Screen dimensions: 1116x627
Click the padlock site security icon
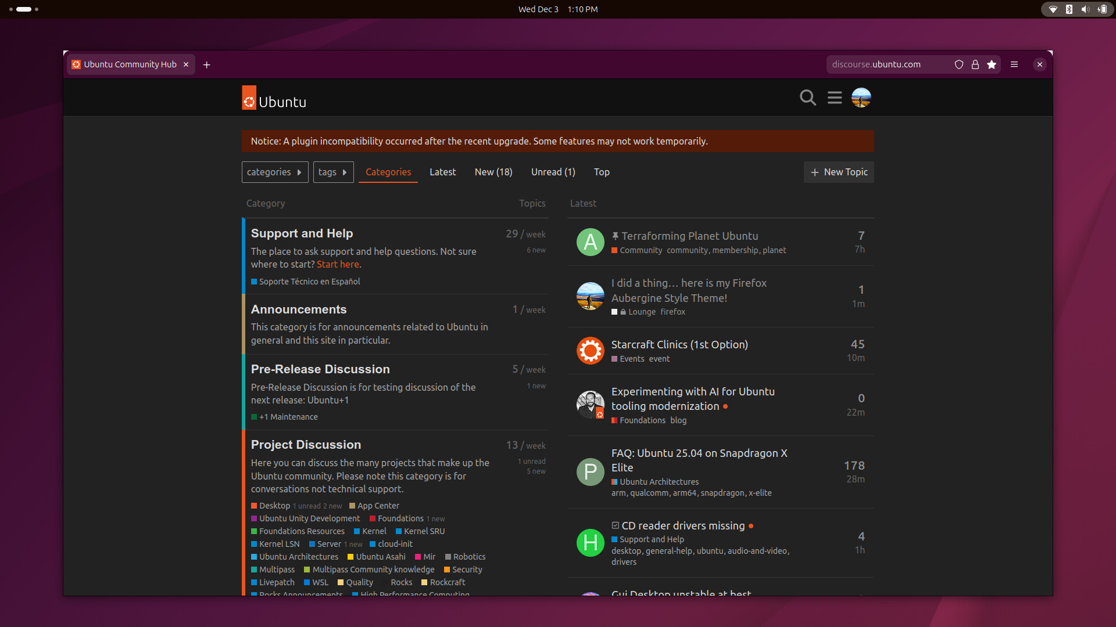975,64
